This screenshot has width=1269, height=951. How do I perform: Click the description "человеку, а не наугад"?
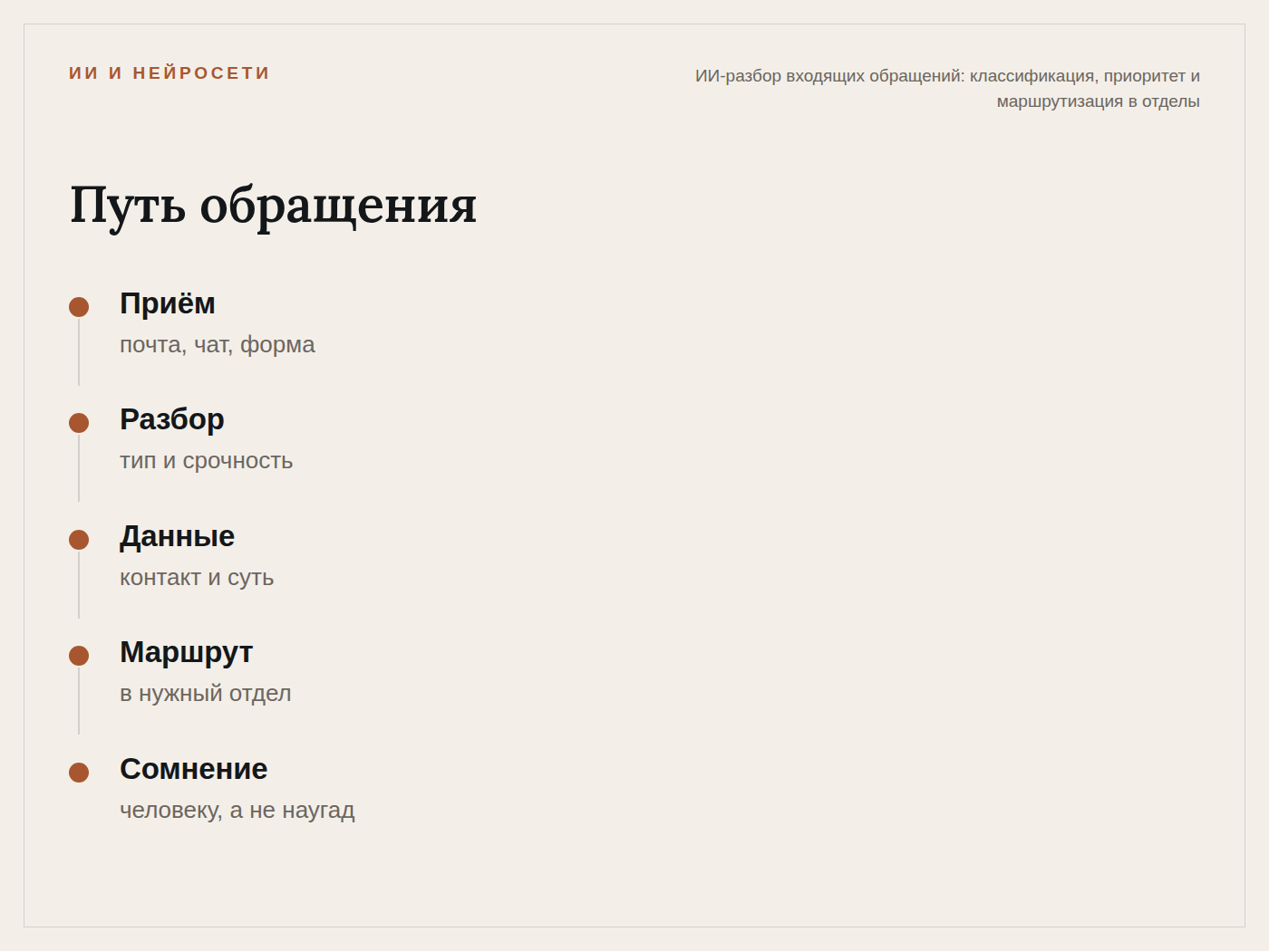point(237,811)
